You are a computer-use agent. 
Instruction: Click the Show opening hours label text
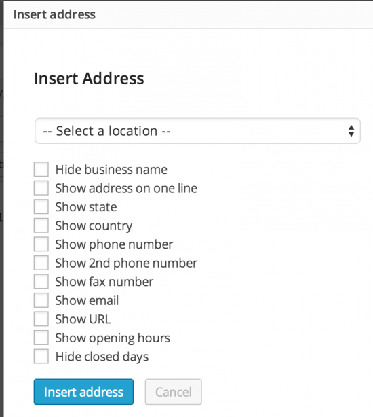tap(113, 338)
